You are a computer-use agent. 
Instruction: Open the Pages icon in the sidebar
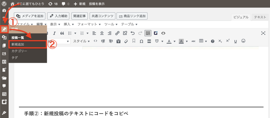(4, 46)
